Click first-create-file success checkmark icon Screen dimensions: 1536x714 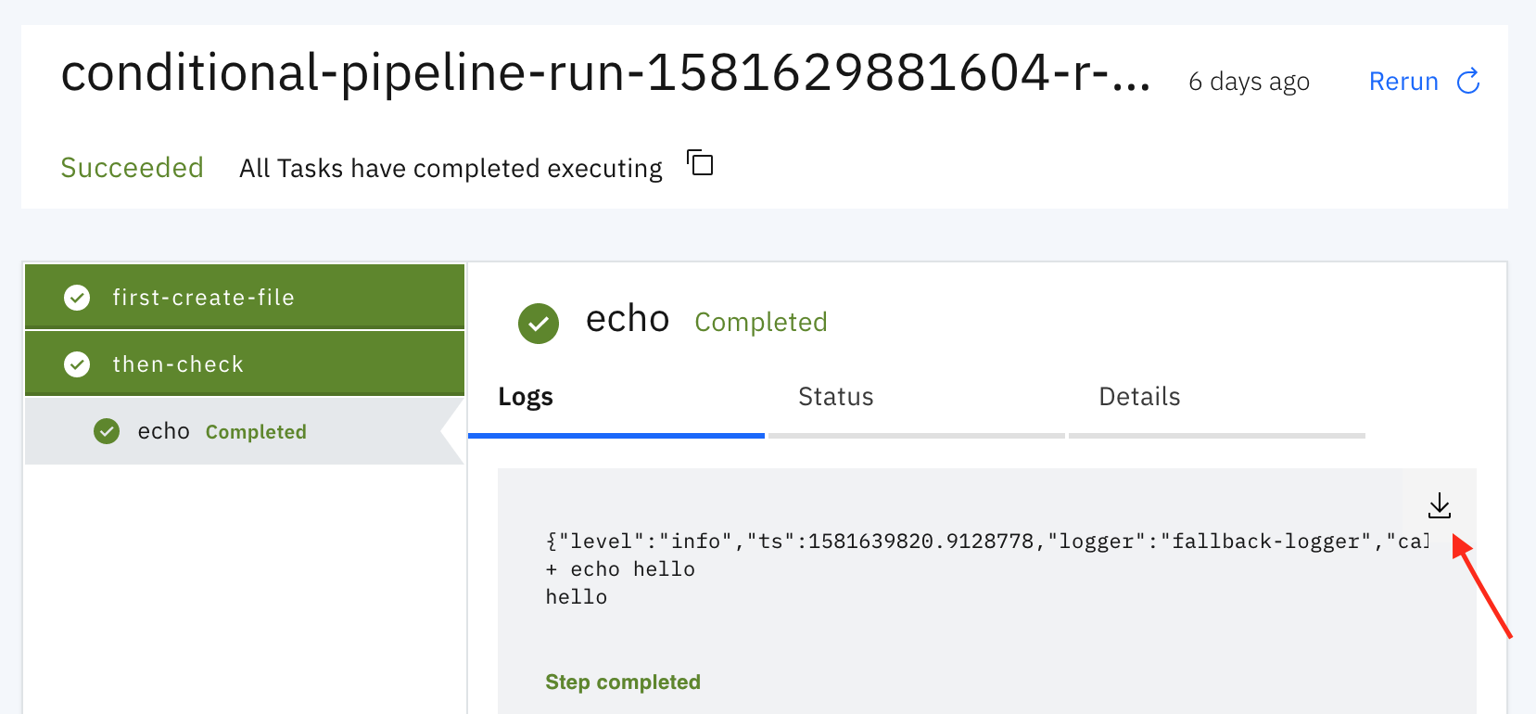(x=77, y=298)
